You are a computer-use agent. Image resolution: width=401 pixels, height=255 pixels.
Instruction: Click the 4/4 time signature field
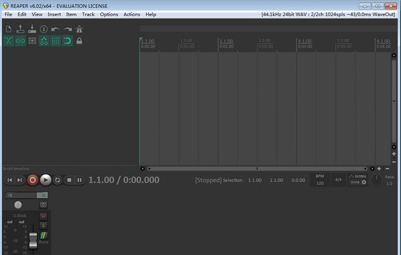(338, 179)
